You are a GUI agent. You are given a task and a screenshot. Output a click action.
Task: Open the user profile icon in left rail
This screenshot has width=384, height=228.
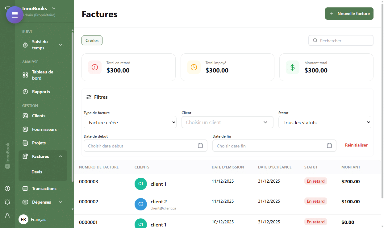7,216
